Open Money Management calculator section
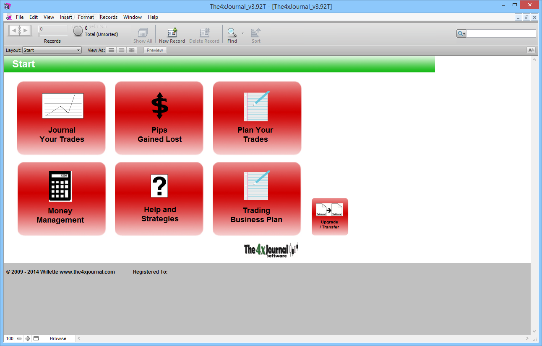Image resolution: width=542 pixels, height=346 pixels. (x=62, y=199)
